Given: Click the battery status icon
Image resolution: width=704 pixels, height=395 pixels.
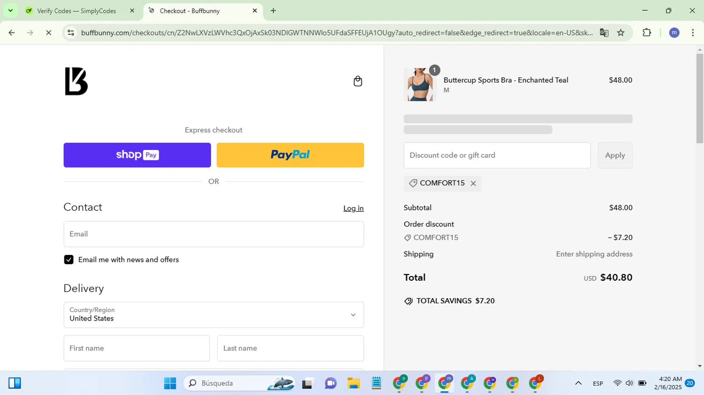Looking at the screenshot, I should coord(642,383).
